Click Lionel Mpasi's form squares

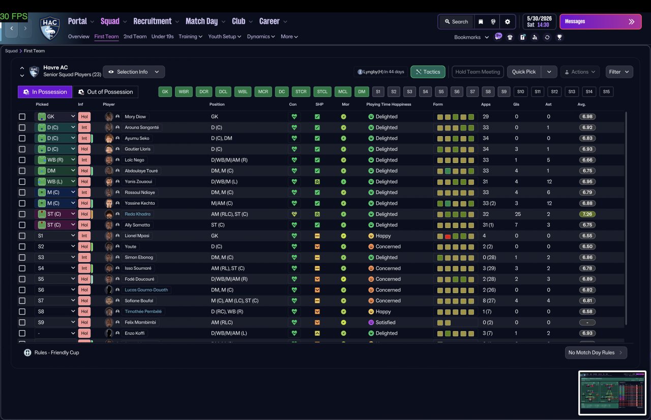pos(455,236)
